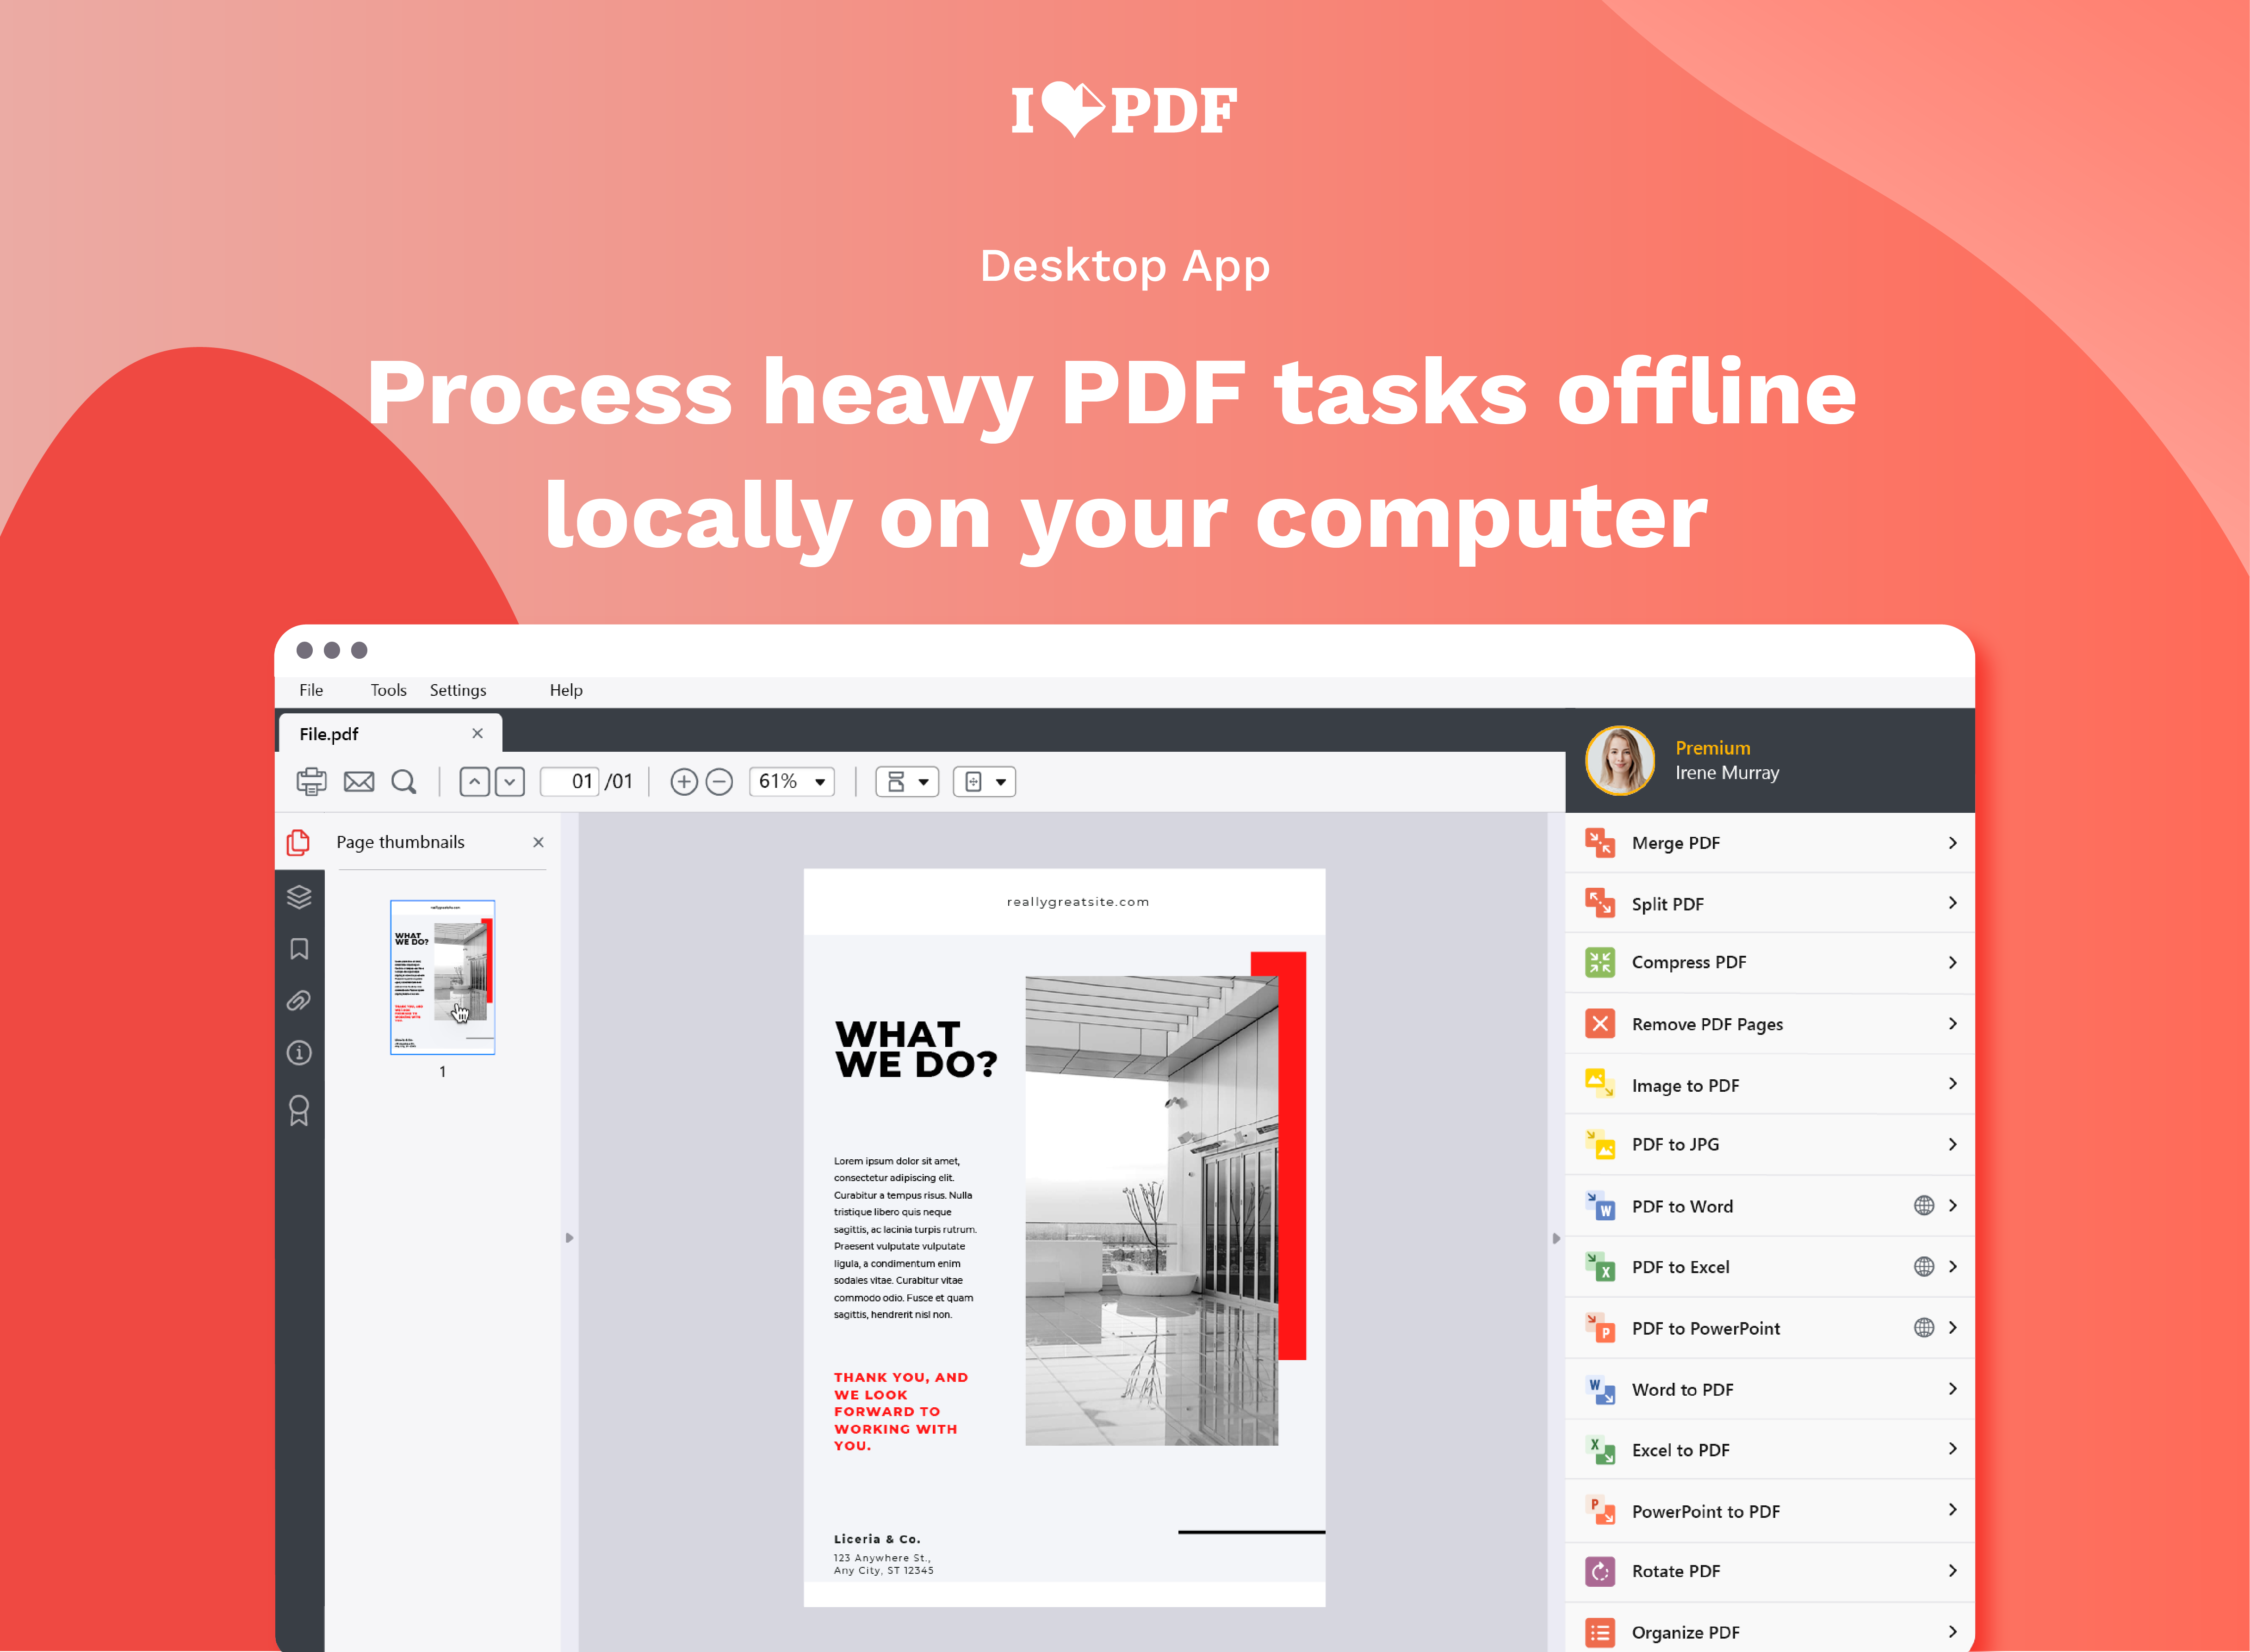This screenshot has height=1652, width=2250.
Task: Open the layers sidebar panel
Action: click(x=299, y=896)
